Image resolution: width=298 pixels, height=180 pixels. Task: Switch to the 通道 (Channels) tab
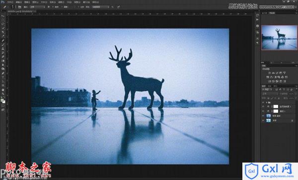(269, 86)
